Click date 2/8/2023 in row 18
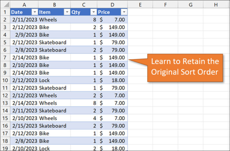230x151 pixels. coord(24,141)
